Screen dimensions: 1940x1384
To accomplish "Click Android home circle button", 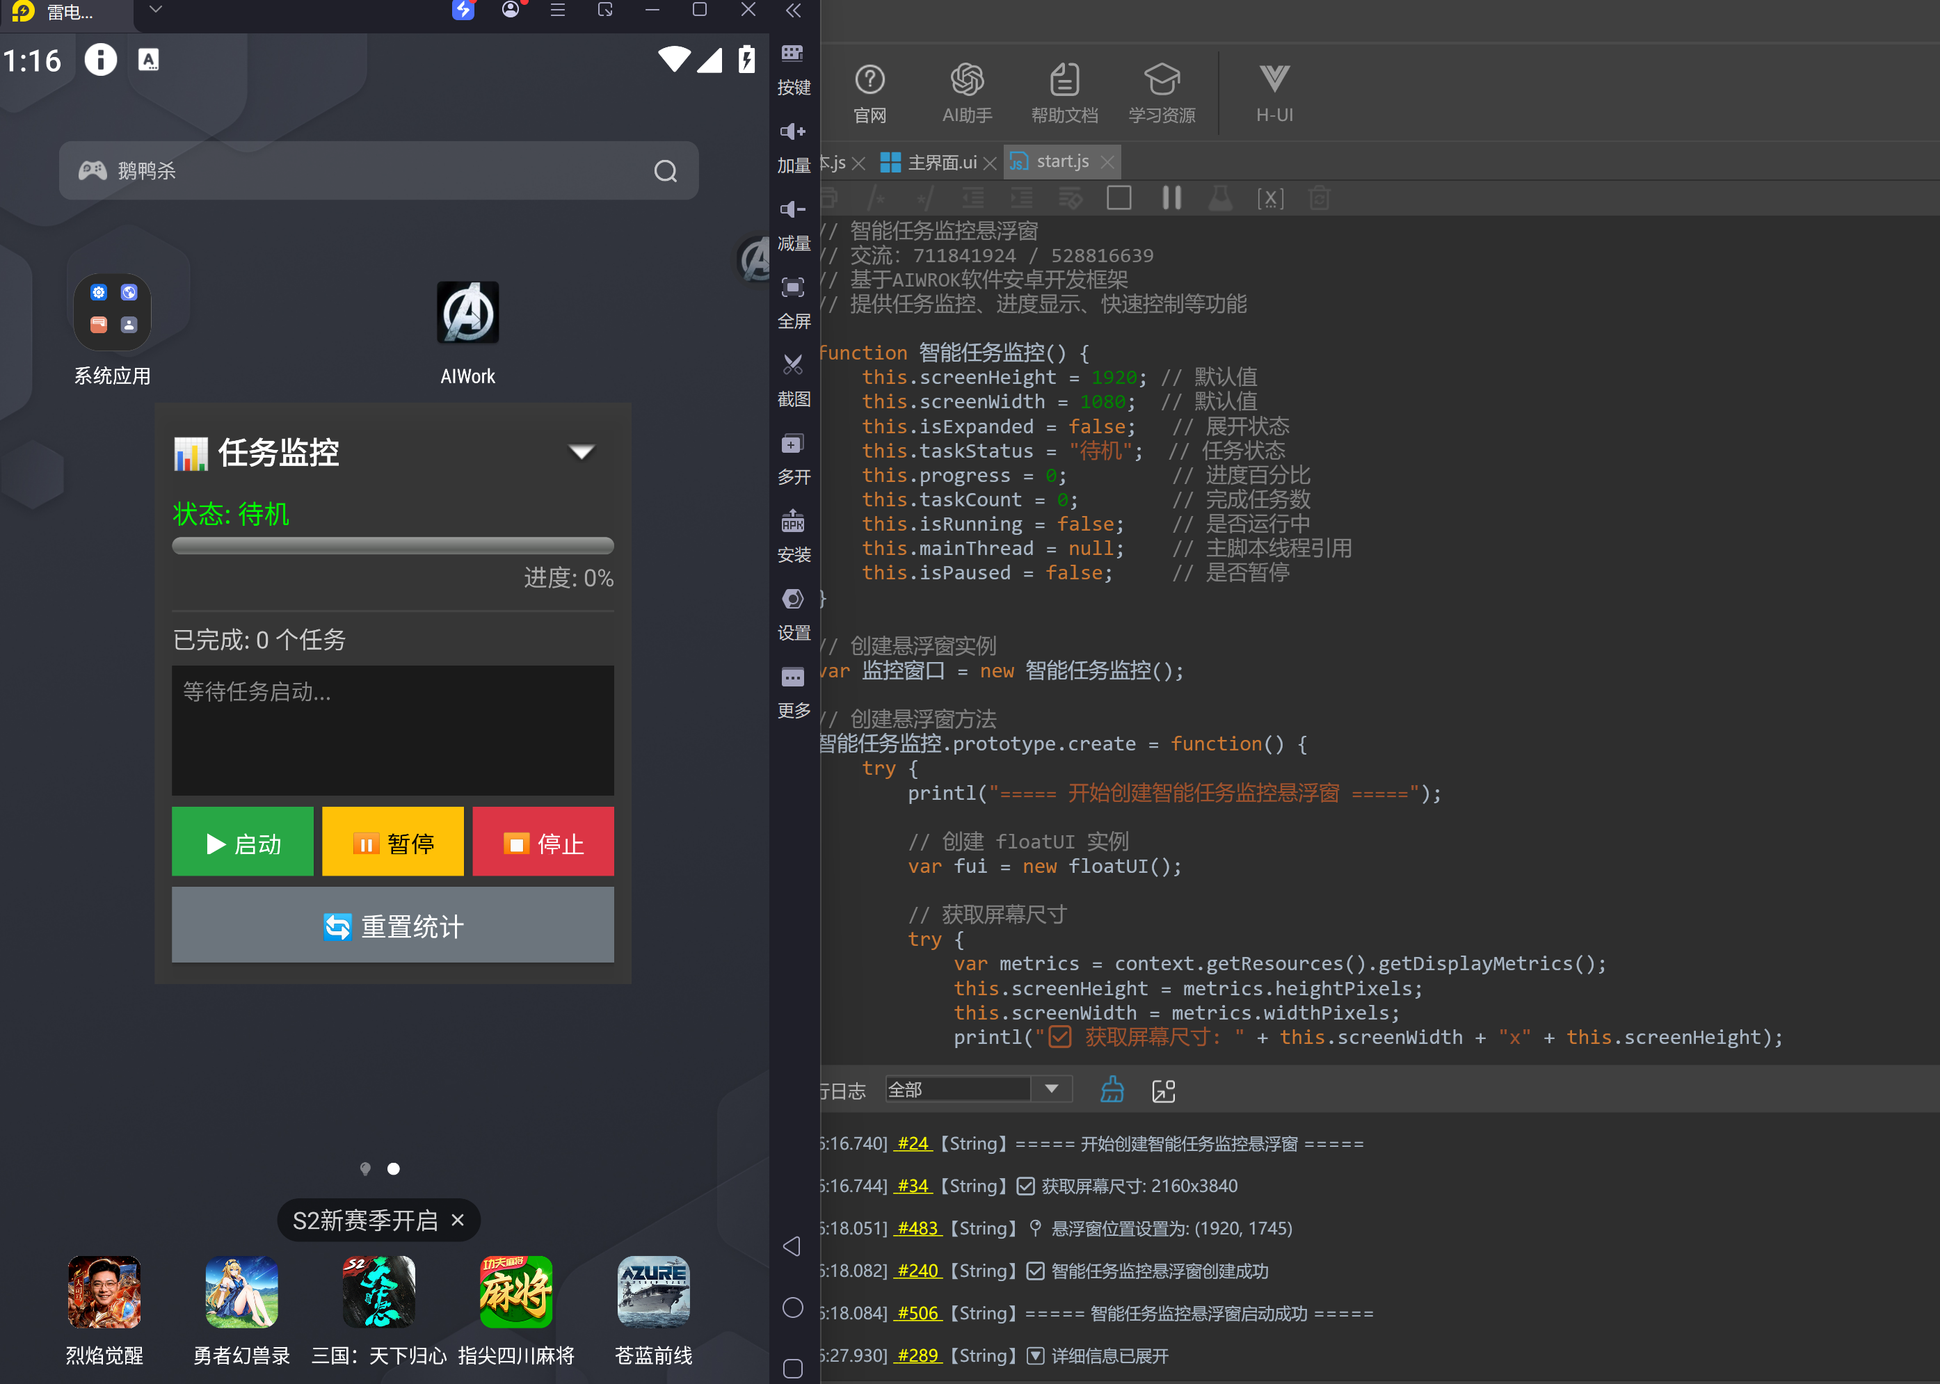I will point(793,1307).
